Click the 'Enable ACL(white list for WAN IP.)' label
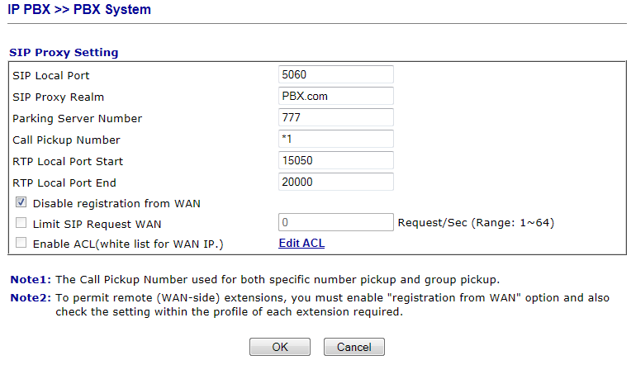 (x=128, y=244)
